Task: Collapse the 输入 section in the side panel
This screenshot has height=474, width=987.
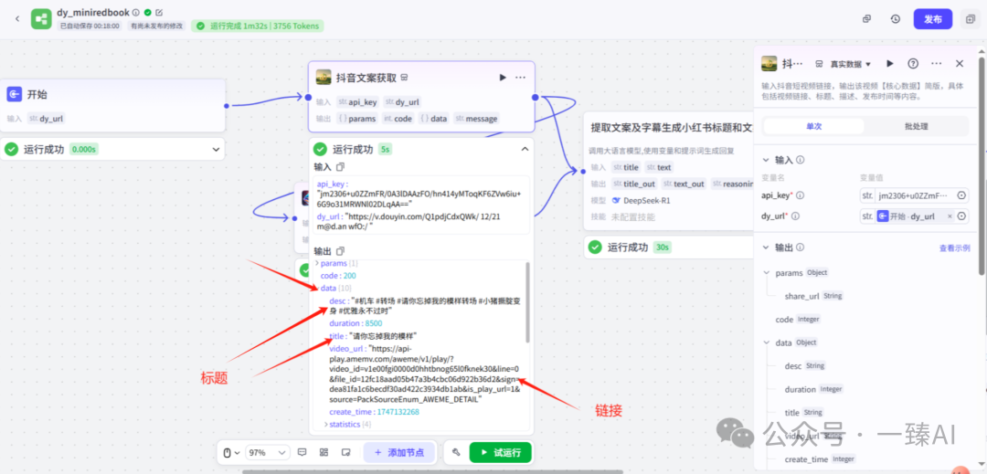Action: point(766,160)
